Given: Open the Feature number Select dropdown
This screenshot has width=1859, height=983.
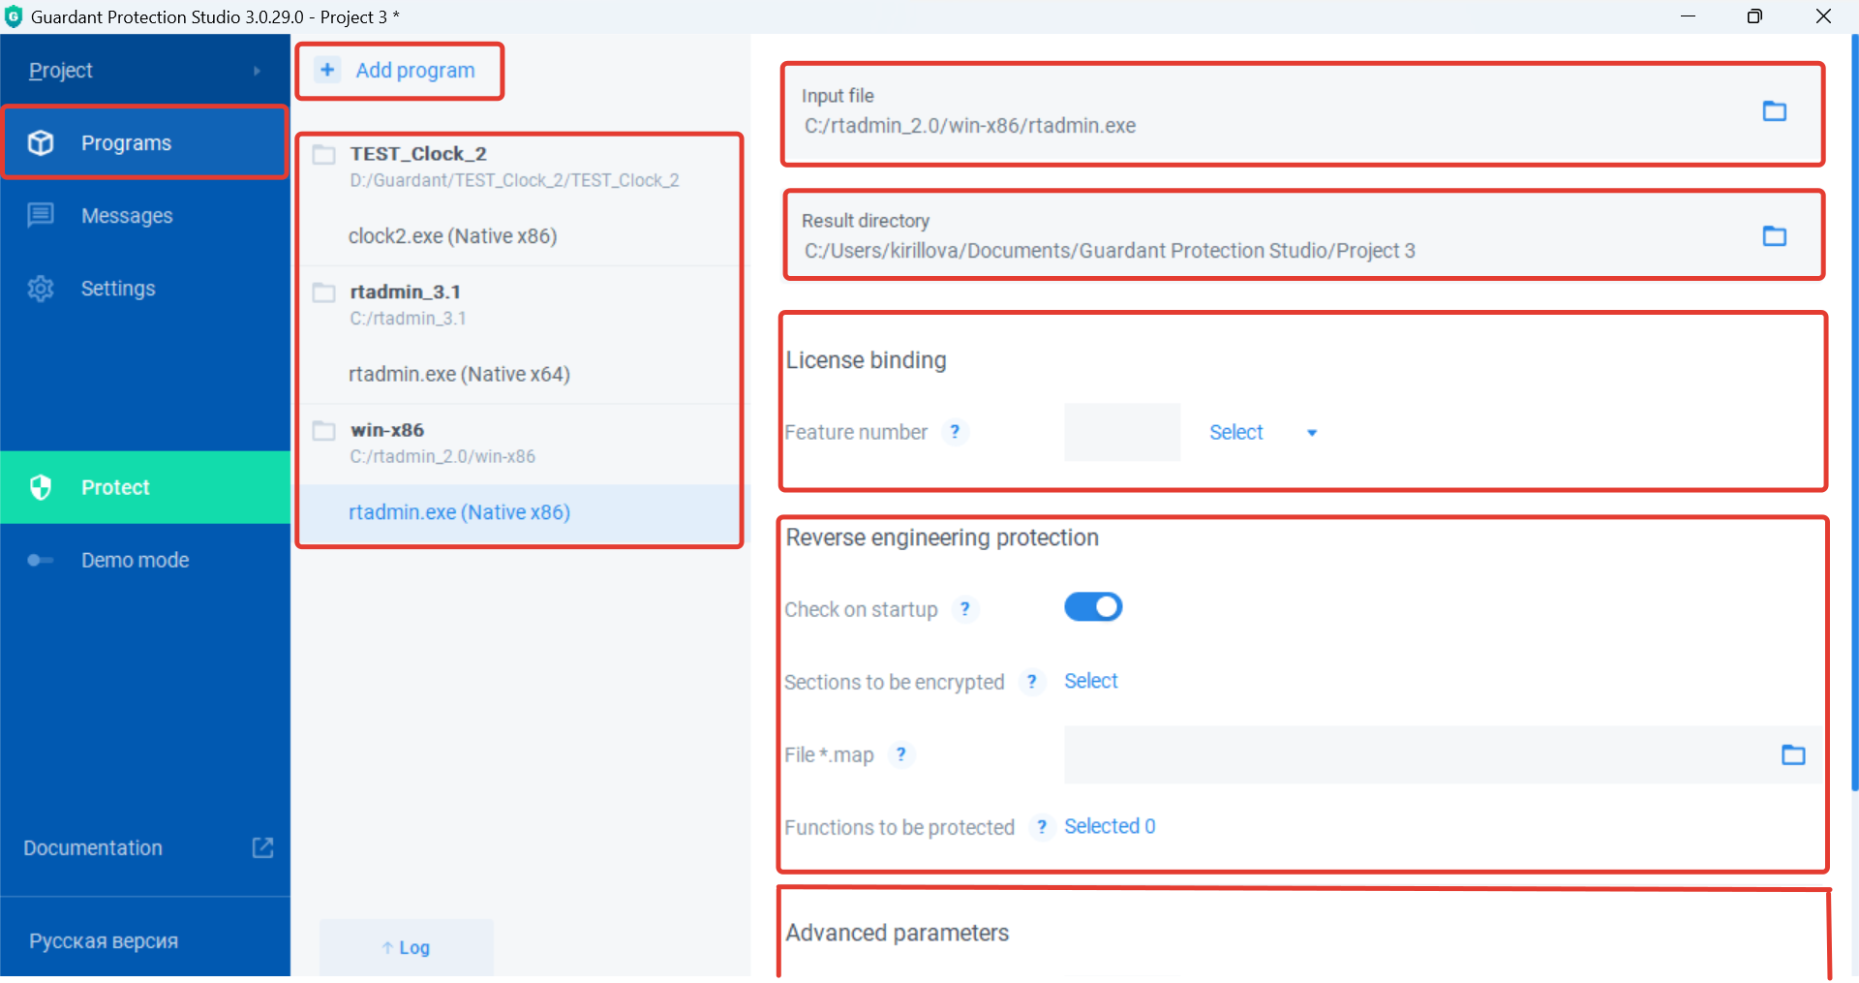Looking at the screenshot, I should coord(1263,433).
